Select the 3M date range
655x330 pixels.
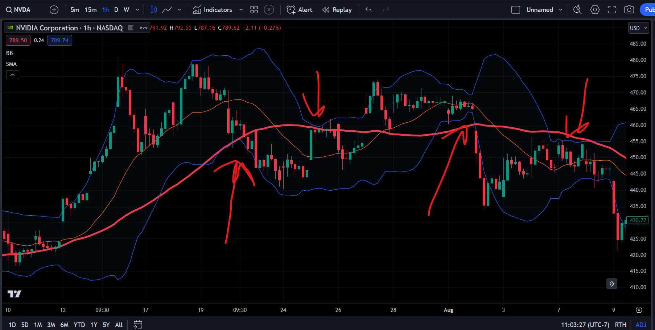point(51,325)
